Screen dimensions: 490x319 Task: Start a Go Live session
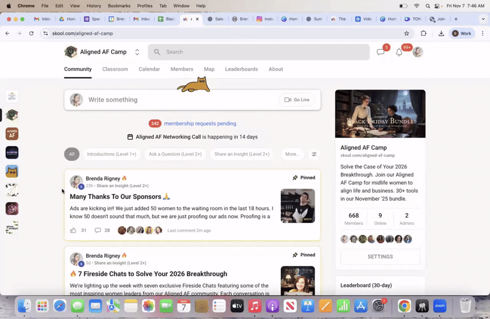(x=297, y=100)
